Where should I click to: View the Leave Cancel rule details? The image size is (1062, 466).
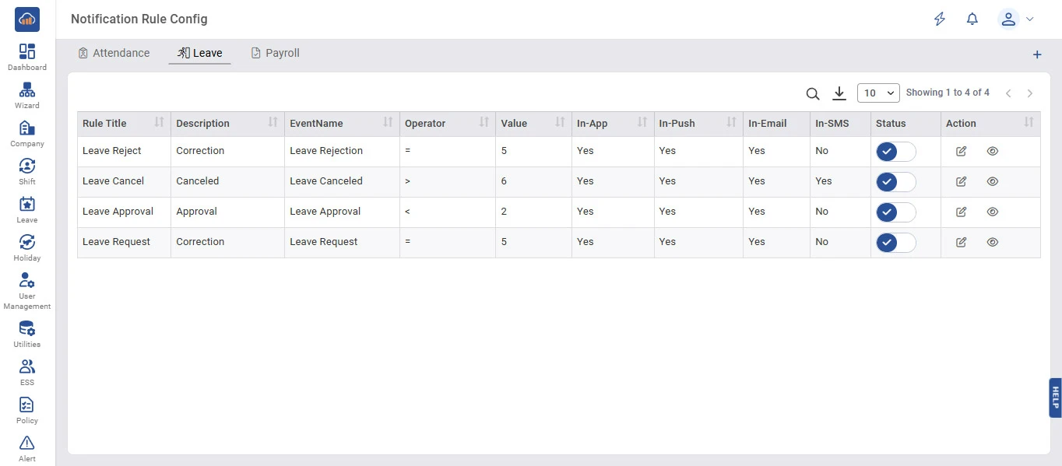point(992,181)
